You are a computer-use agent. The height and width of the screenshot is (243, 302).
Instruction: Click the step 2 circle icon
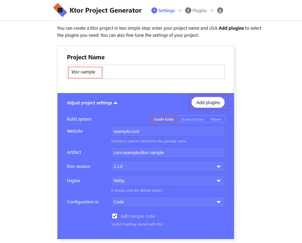coord(188,10)
